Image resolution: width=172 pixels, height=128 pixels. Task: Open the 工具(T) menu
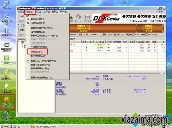click(x=46, y=11)
